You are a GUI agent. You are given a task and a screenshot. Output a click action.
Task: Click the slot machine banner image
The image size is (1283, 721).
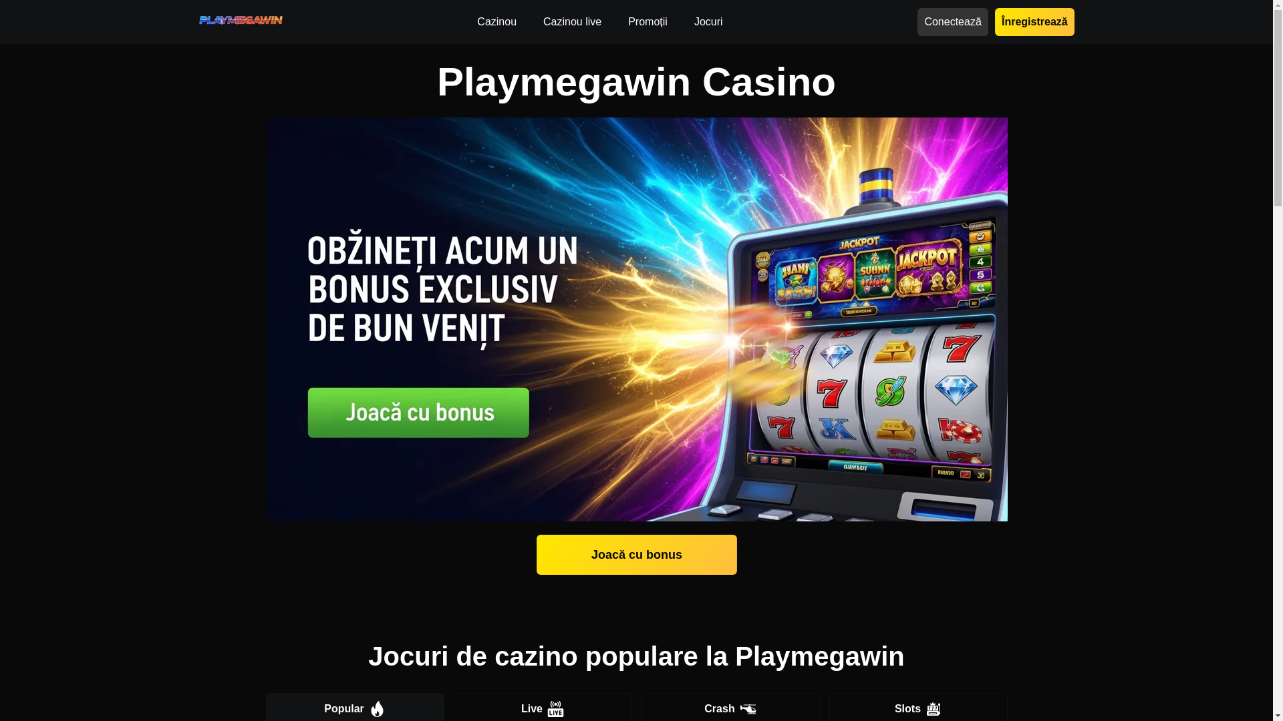coord(862,347)
